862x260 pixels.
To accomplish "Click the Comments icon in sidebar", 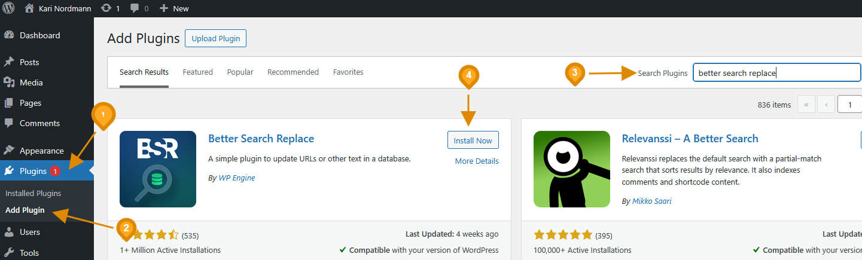I will (9, 123).
